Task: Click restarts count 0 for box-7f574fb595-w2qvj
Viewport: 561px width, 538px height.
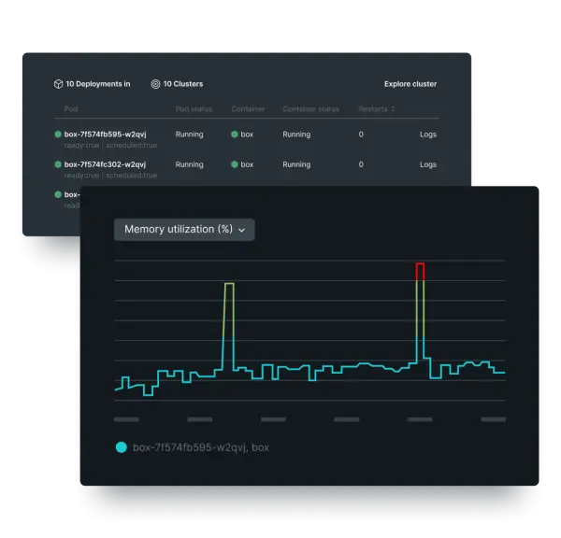Action: click(361, 134)
